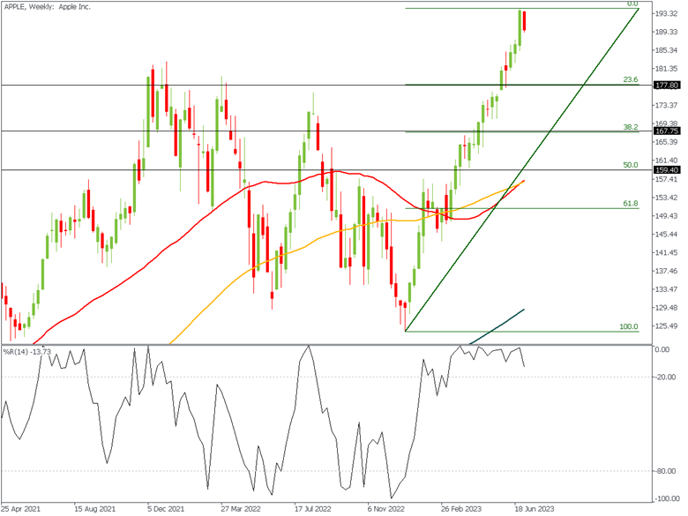Click the Fibonacci 38.2 level label

[x=631, y=127]
